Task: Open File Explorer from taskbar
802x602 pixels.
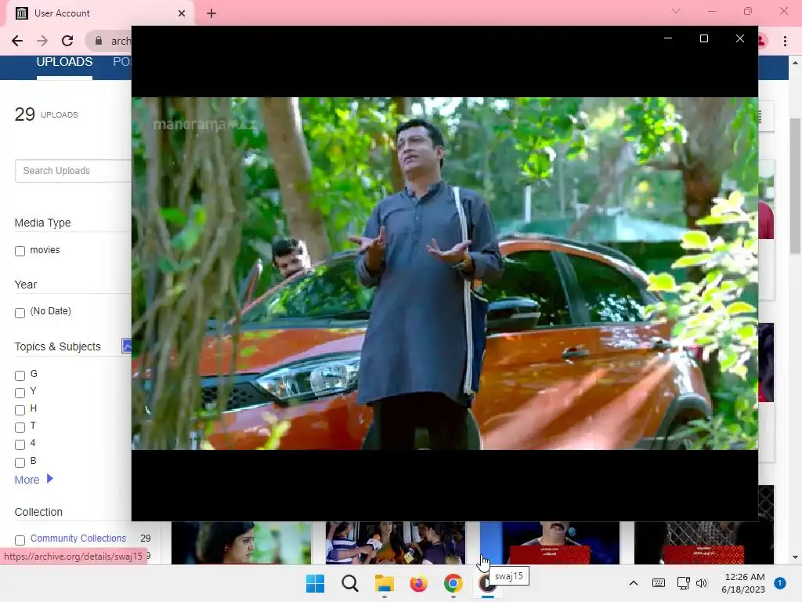Action: pyautogui.click(x=384, y=583)
